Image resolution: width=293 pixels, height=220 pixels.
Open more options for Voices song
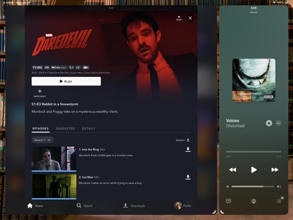[278, 123]
